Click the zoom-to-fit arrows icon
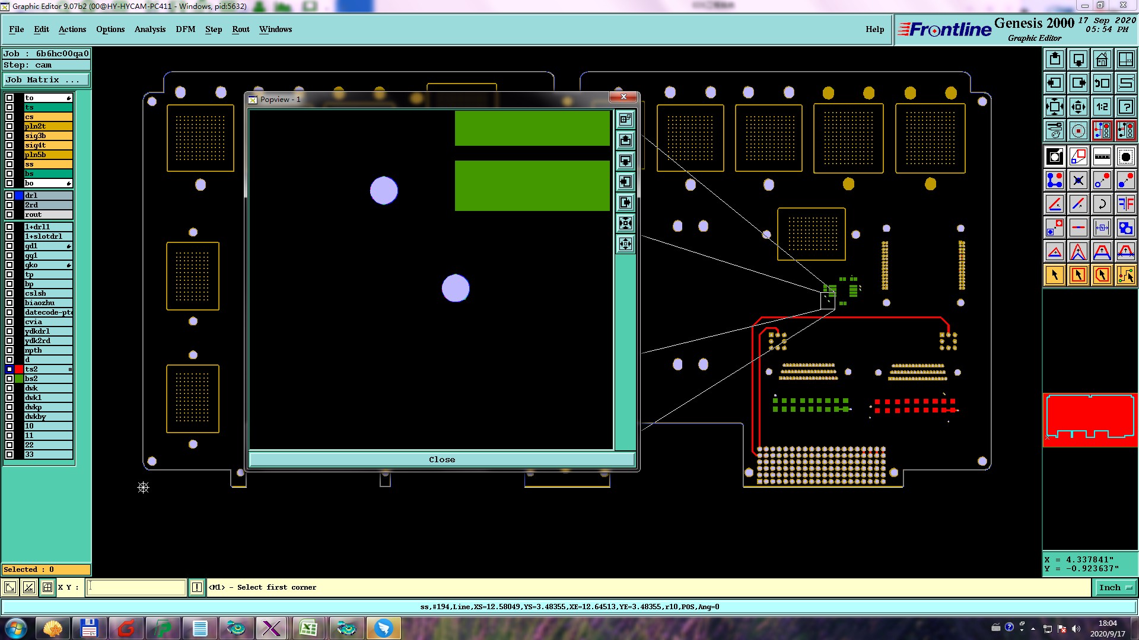 [1055, 107]
